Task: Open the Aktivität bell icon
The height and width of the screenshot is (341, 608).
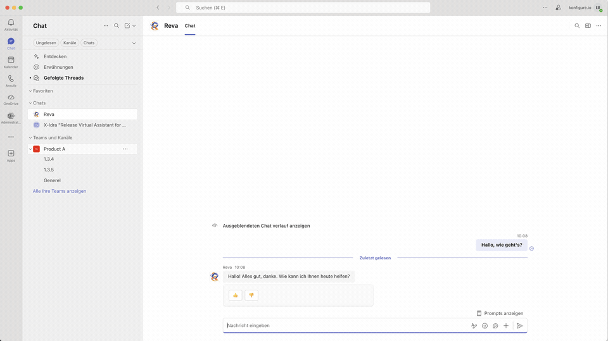Action: point(11,25)
